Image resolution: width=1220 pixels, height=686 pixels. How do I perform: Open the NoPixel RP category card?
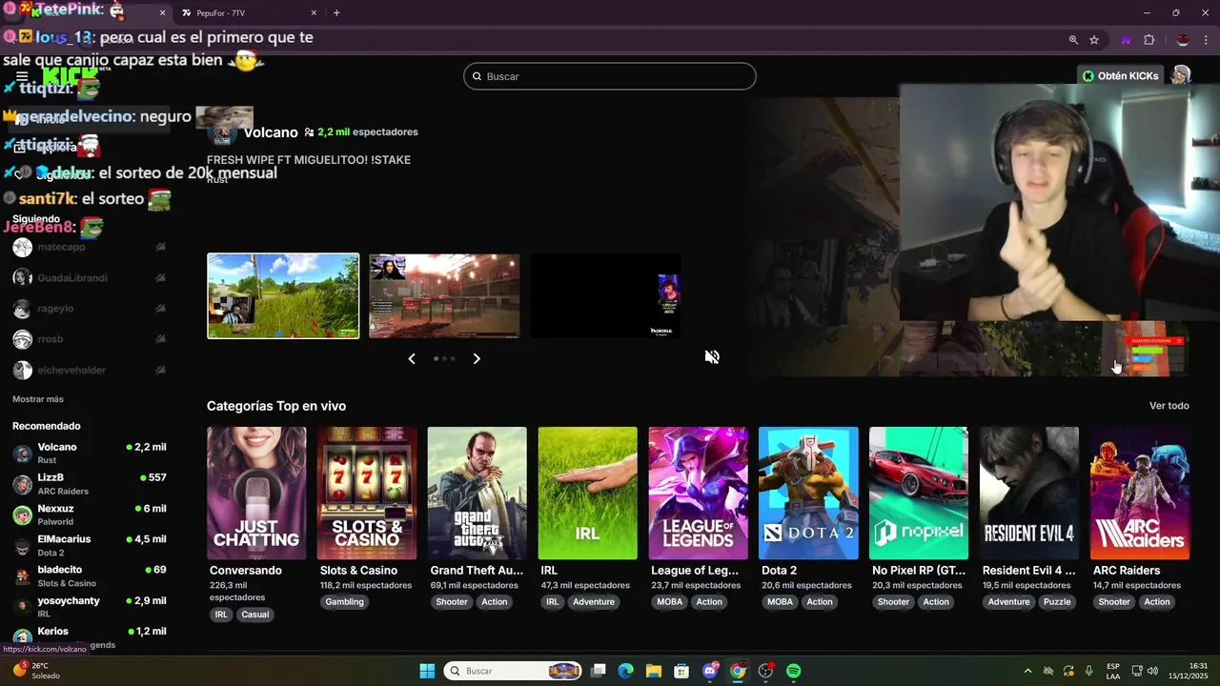click(919, 493)
